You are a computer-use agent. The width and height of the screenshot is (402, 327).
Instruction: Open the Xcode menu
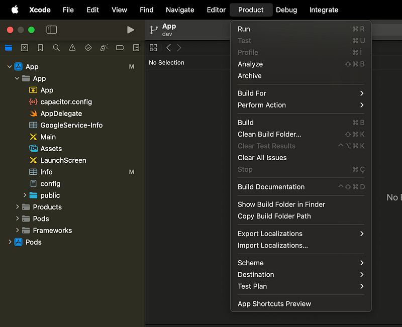pos(40,10)
